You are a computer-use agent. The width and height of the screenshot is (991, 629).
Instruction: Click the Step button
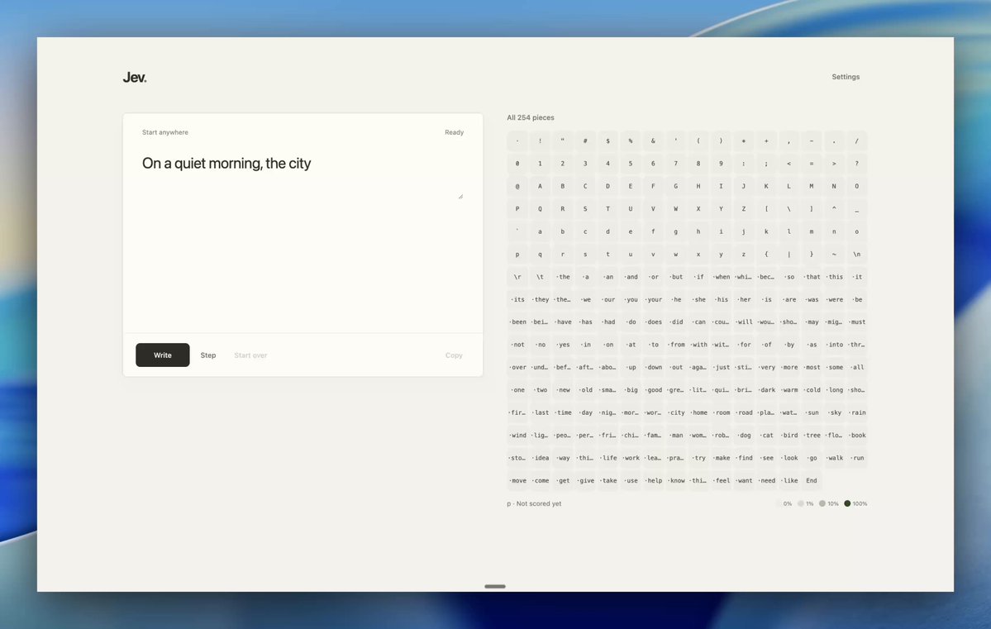pos(208,355)
